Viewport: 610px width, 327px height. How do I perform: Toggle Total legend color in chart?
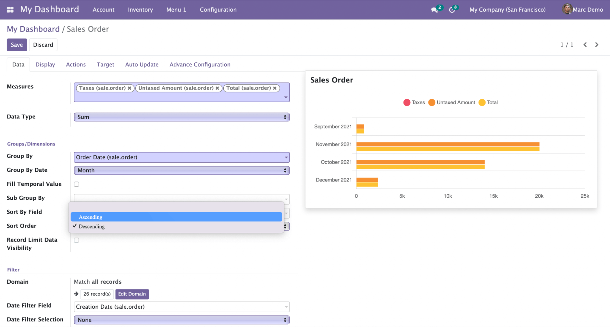[x=482, y=102]
